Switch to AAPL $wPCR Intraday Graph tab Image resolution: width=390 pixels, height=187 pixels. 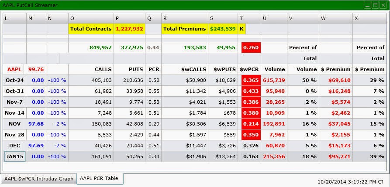pyautogui.click(x=39, y=179)
